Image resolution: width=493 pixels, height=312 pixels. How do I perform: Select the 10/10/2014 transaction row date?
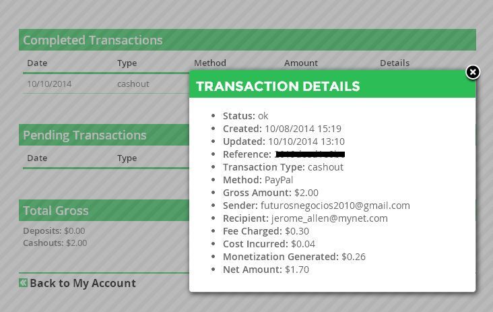pos(49,84)
